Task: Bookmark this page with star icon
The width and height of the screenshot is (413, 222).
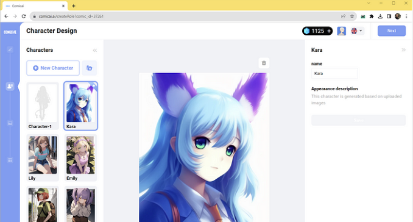Action: coord(352,16)
